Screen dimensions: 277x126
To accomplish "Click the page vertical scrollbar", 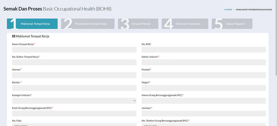I will (276, 38).
